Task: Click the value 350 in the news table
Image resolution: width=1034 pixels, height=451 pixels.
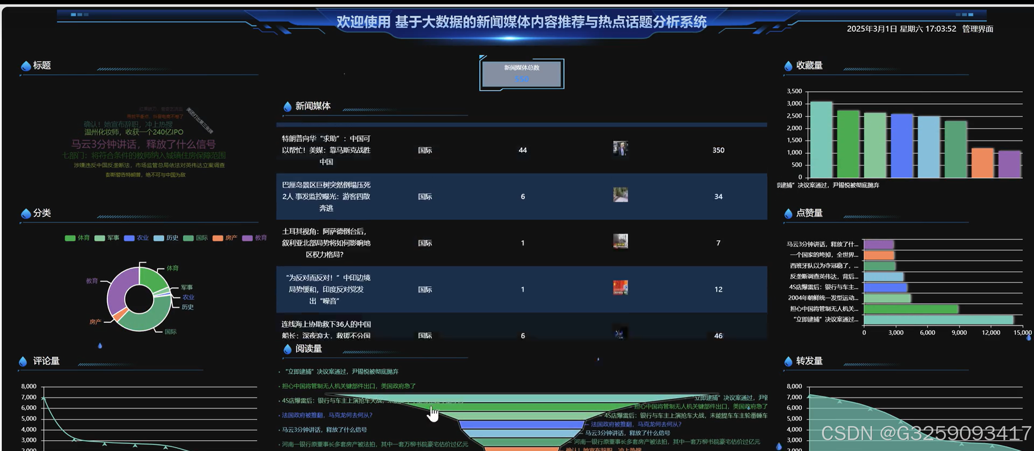Action: [718, 150]
